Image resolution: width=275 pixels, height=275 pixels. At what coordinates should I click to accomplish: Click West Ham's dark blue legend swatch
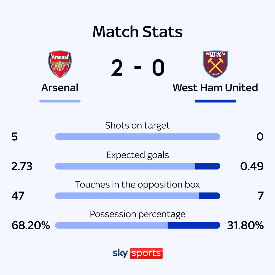(x=215, y=101)
